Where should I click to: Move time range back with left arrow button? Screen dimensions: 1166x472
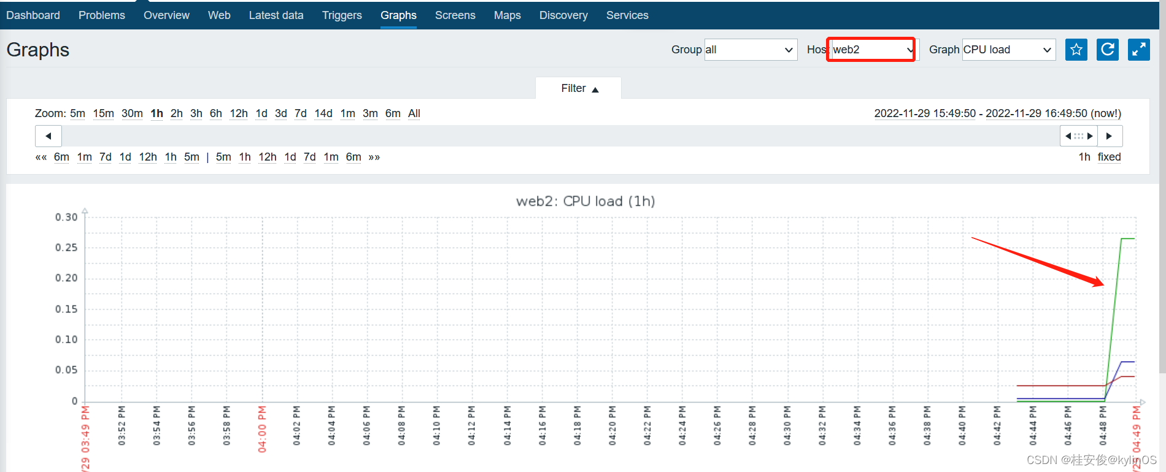click(48, 136)
